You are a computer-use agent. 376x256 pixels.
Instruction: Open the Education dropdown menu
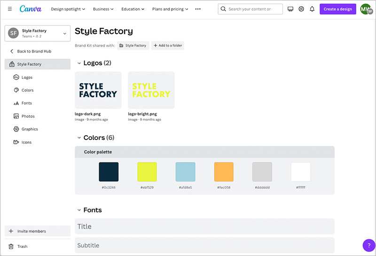[x=133, y=9]
